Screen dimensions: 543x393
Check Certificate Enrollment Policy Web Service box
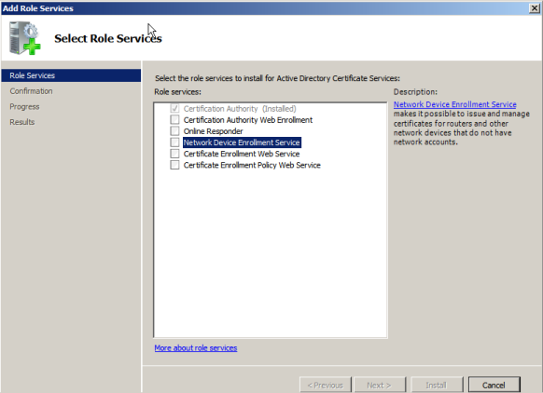tap(174, 165)
